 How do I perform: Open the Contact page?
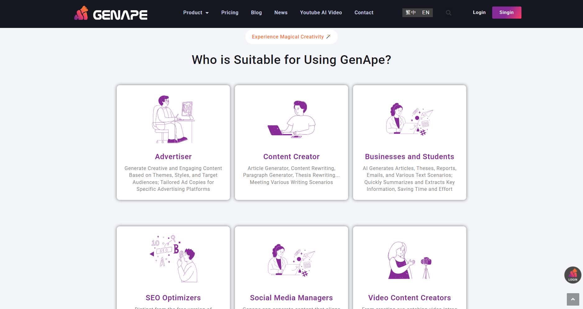pos(364,13)
